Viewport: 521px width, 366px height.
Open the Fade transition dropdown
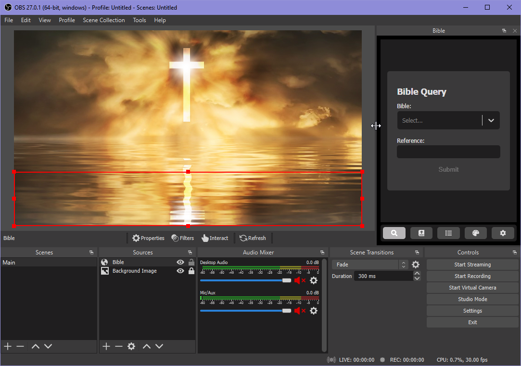[369, 265]
